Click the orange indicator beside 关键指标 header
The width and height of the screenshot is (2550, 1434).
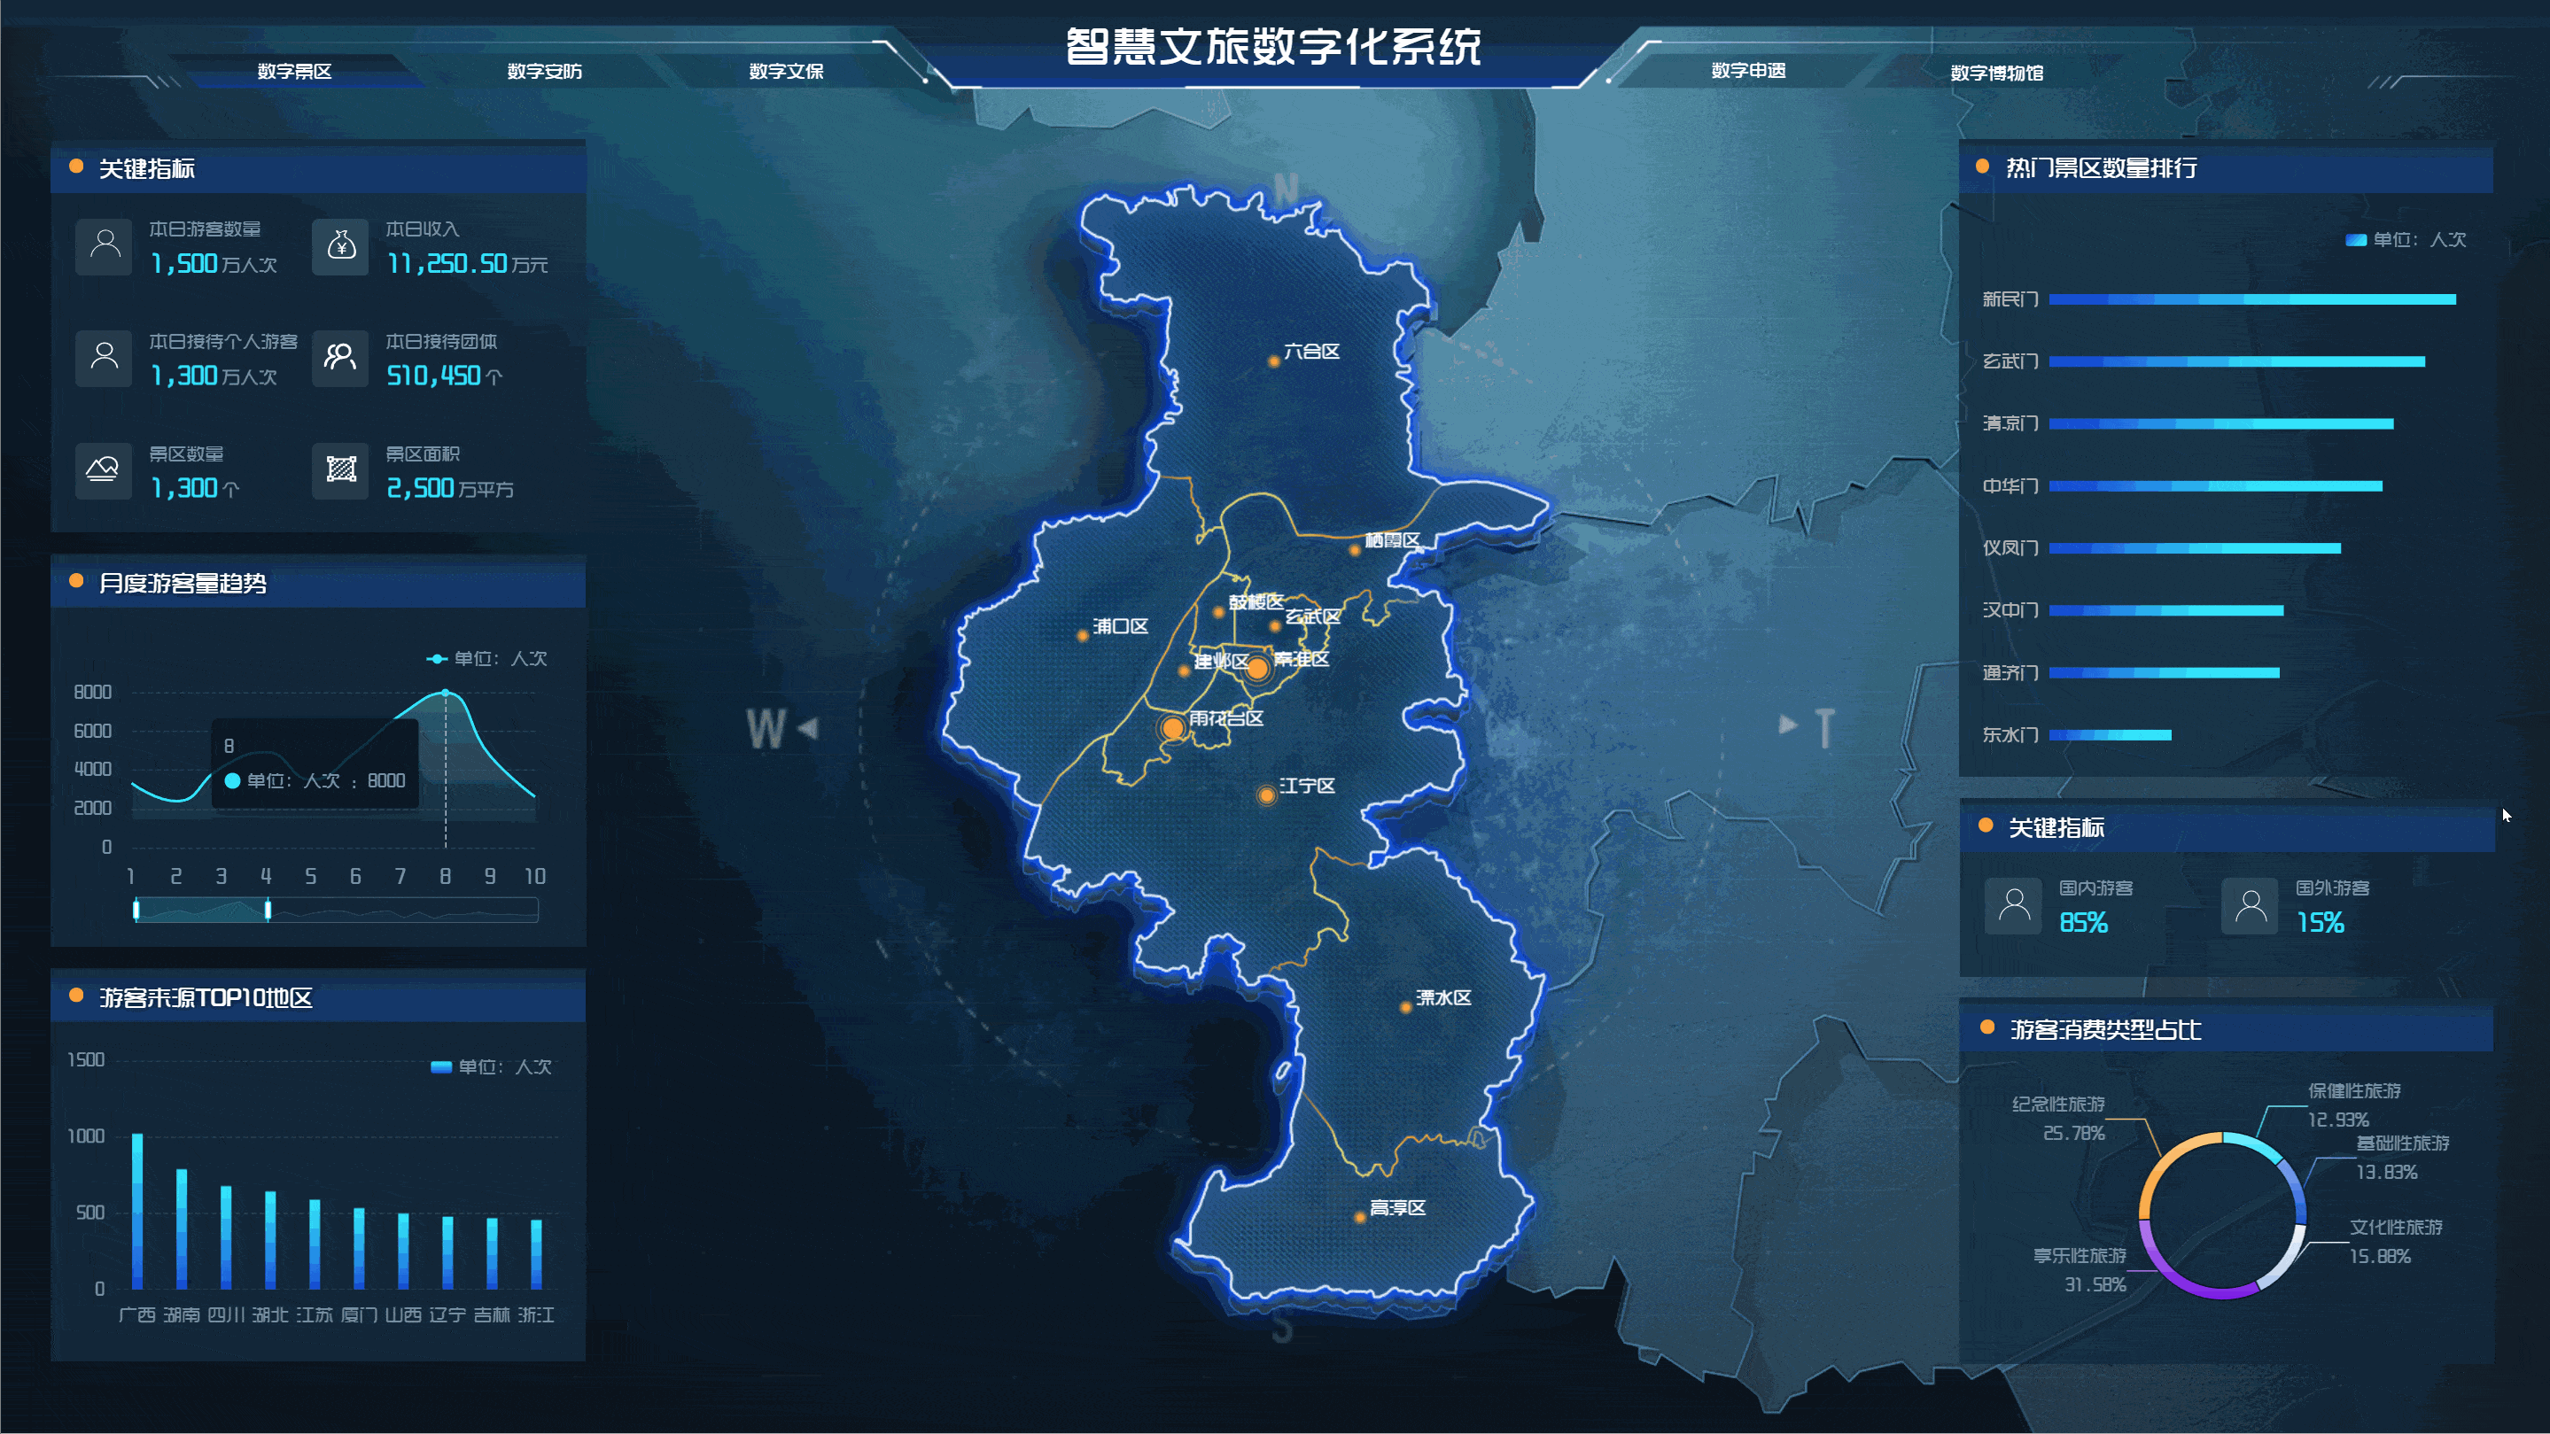coord(75,169)
